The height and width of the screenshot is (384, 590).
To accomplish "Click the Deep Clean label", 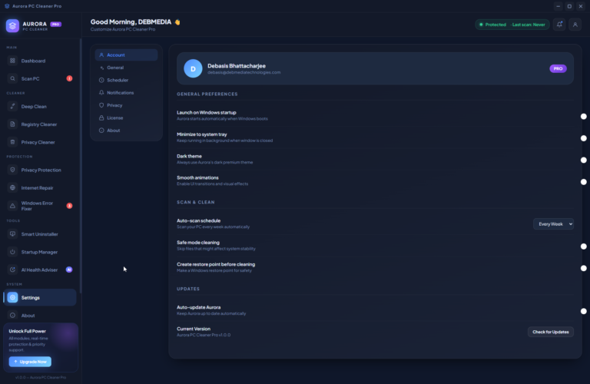I will tap(34, 107).
